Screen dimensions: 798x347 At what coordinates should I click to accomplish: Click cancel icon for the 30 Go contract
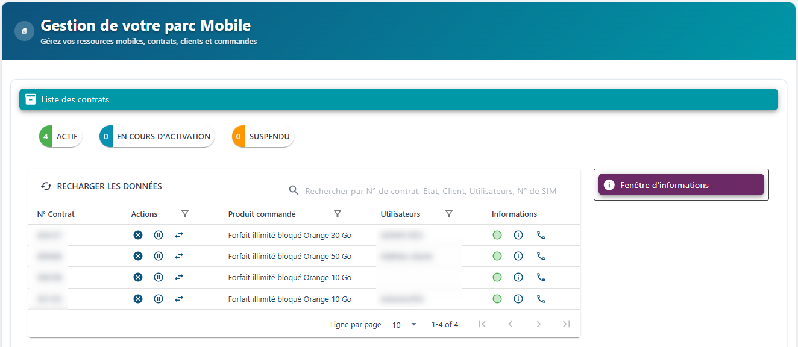(x=138, y=235)
